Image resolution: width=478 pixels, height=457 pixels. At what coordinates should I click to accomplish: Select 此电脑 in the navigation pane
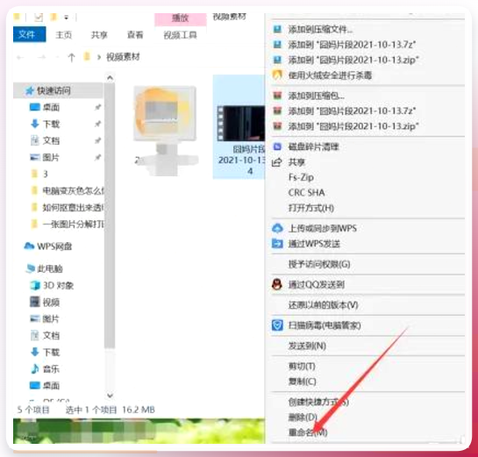[50, 268]
